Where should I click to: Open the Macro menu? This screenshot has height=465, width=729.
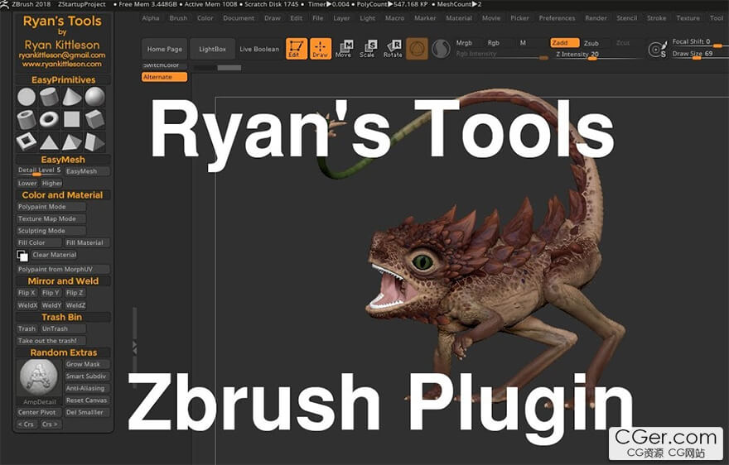(x=394, y=18)
